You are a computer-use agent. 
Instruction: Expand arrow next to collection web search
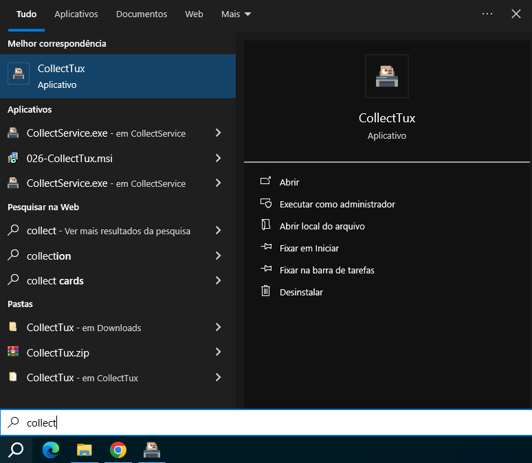[218, 256]
